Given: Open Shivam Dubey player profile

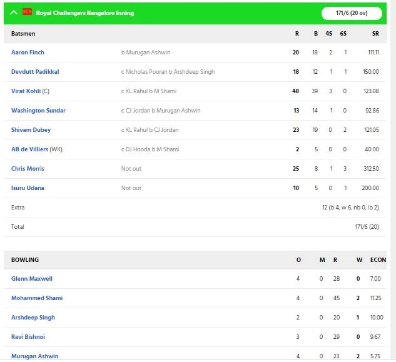Looking at the screenshot, I should click(x=31, y=130).
